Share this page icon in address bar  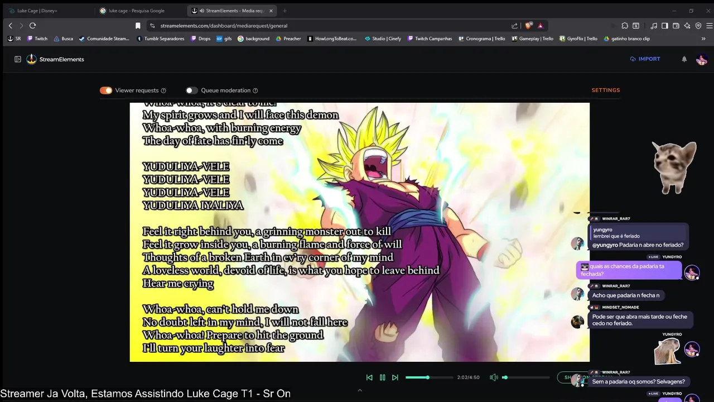514,26
